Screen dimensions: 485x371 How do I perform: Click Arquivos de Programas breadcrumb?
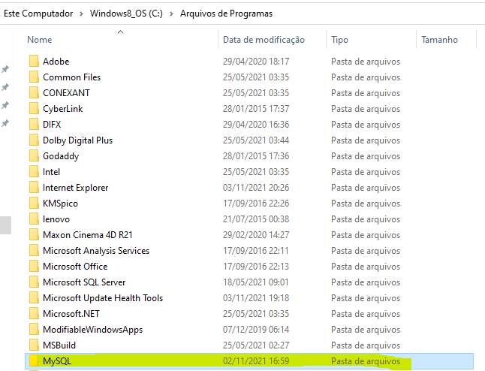227,14
